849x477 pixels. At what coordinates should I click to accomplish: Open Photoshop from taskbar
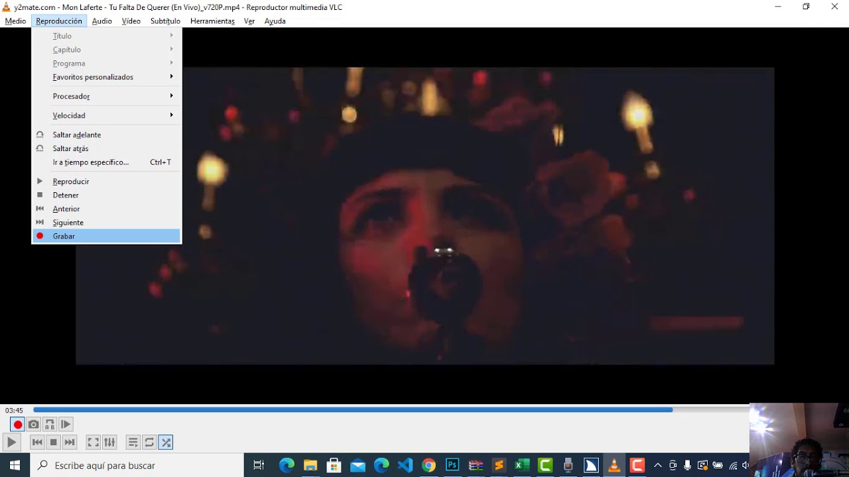[x=452, y=465]
